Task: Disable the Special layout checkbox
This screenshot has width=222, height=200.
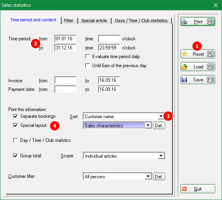Action: click(15, 125)
